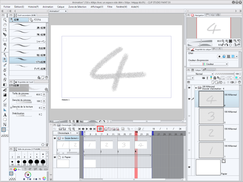This screenshot has height=182, width=243.
Task: Expand the Papier track in timeline
Action: (x=63, y=157)
